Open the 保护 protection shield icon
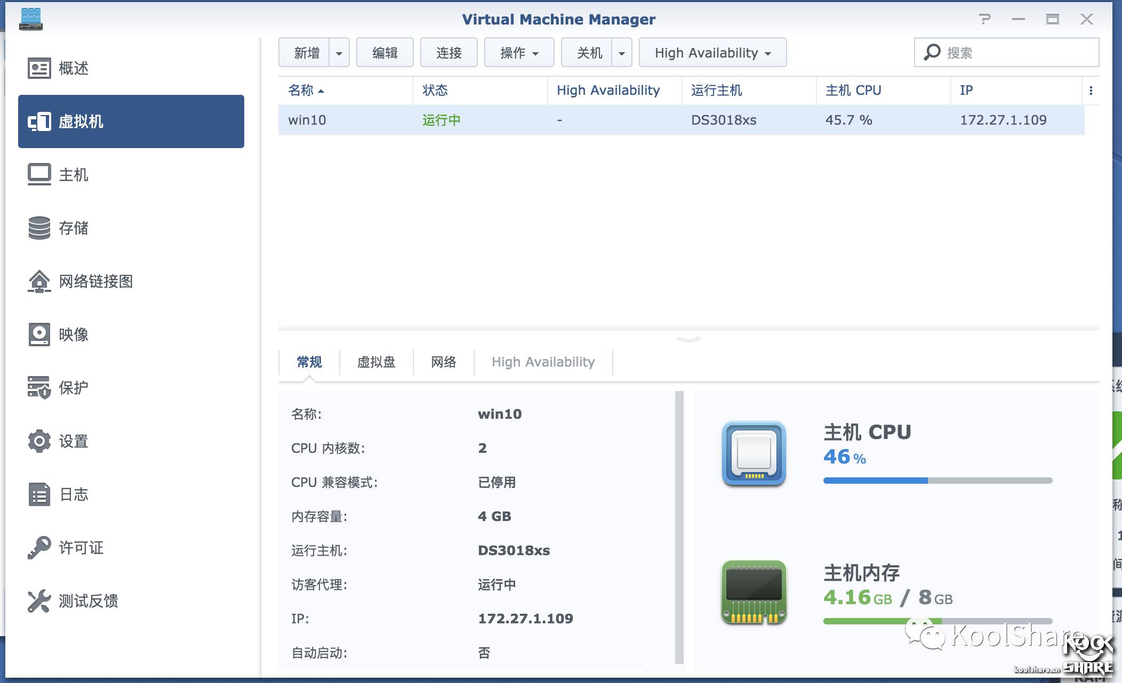Viewport: 1122px width, 683px height. 39,388
